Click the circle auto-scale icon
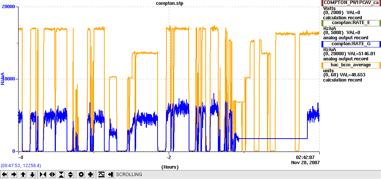Image resolution: width=381 pixels, height=179 pixels. point(81,175)
